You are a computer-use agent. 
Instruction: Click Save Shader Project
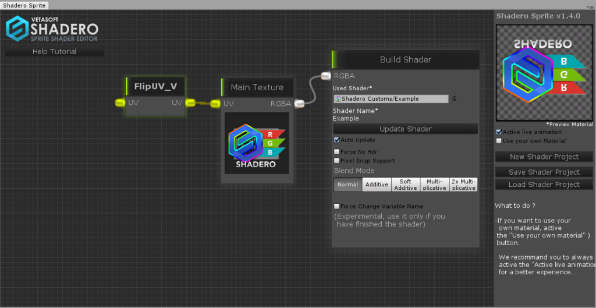tap(544, 172)
